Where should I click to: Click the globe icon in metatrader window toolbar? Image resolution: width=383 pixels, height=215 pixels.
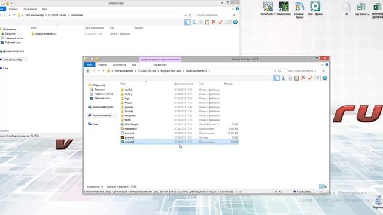click(x=235, y=22)
